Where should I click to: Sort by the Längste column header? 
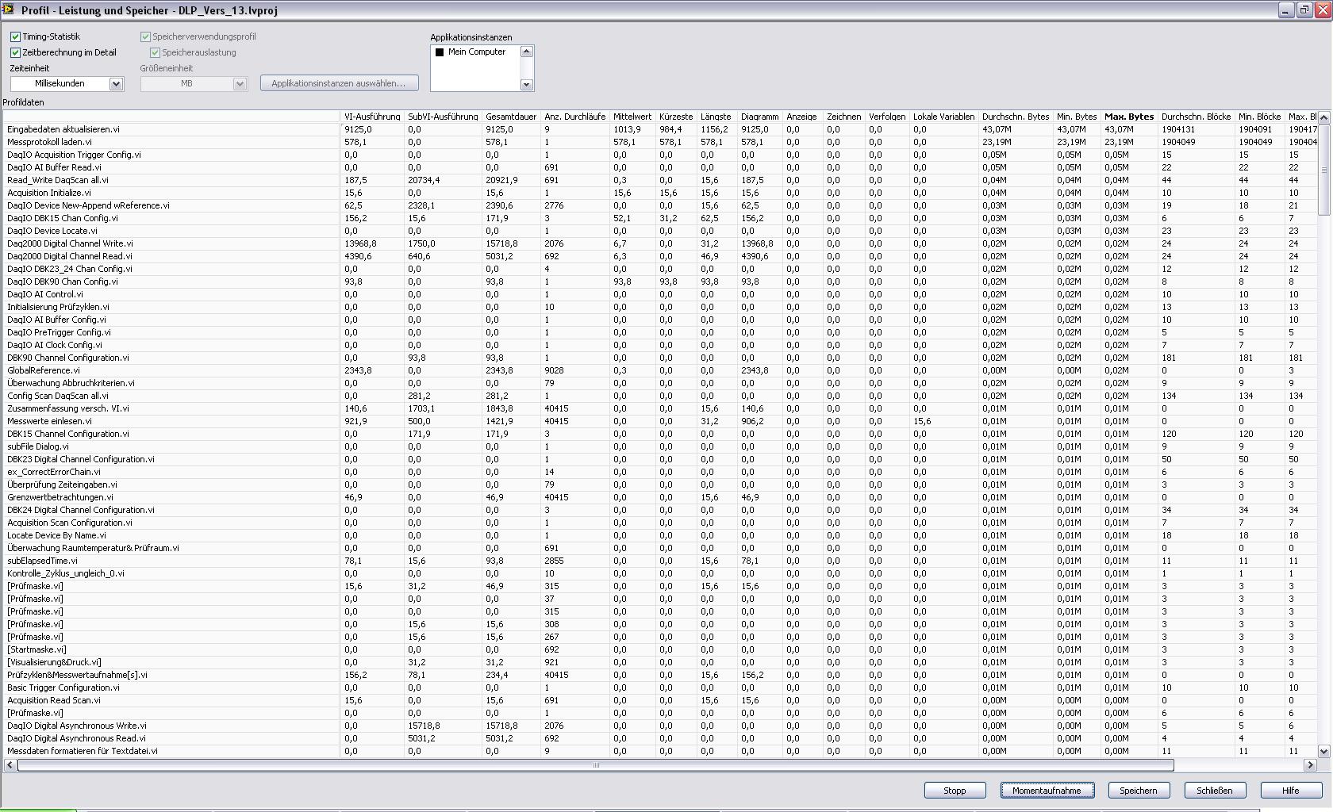pyautogui.click(x=716, y=117)
